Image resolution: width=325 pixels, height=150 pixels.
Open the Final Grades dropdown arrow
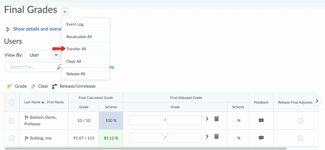click(65, 12)
